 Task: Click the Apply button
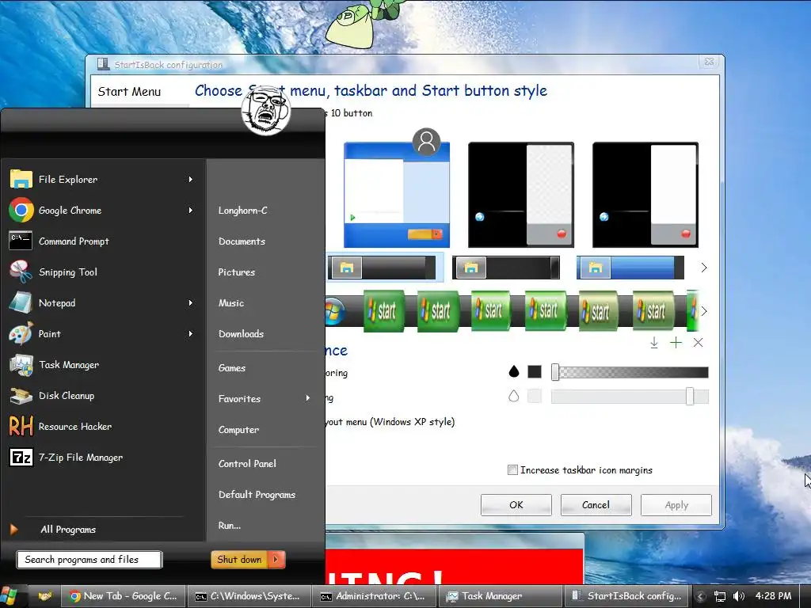click(x=676, y=505)
